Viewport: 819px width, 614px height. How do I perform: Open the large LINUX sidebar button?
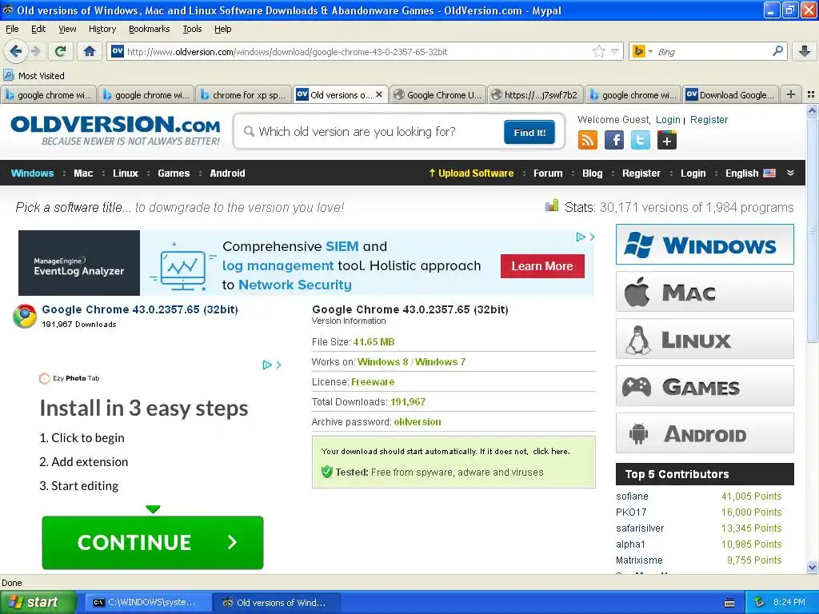coord(705,339)
